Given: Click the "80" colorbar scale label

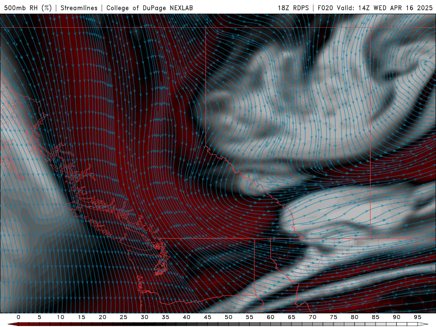Looking at the screenshot, I should tap(355, 317).
